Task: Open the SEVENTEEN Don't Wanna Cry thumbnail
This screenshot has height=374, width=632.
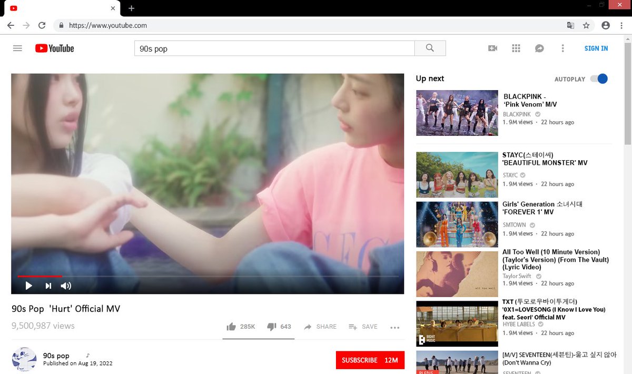Action: pos(457,362)
